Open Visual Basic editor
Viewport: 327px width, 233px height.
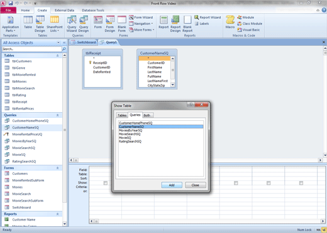coord(248,30)
